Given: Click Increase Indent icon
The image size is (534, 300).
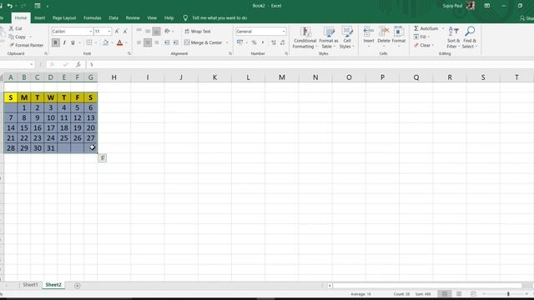Looking at the screenshot, I should 176,42.
